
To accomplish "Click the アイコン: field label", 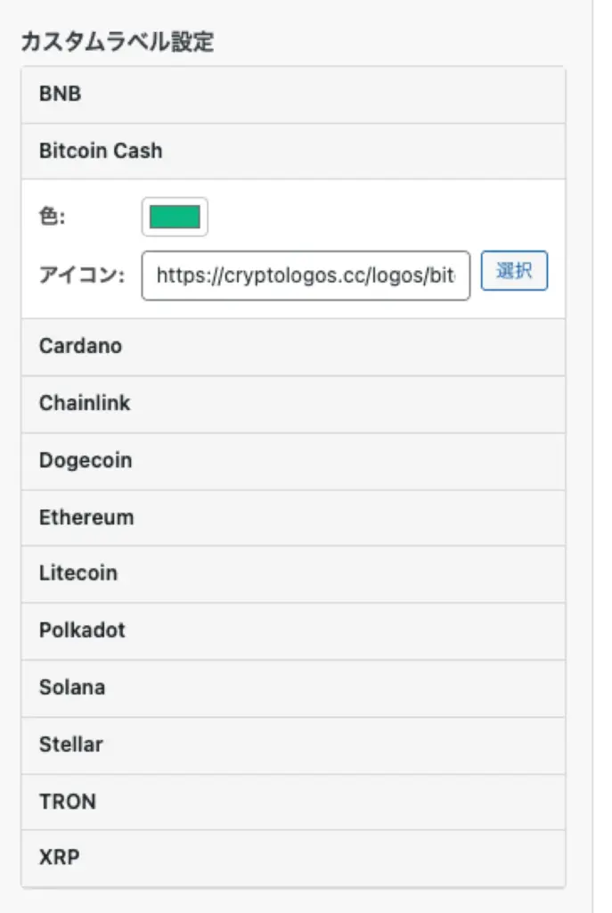I will click(x=81, y=276).
